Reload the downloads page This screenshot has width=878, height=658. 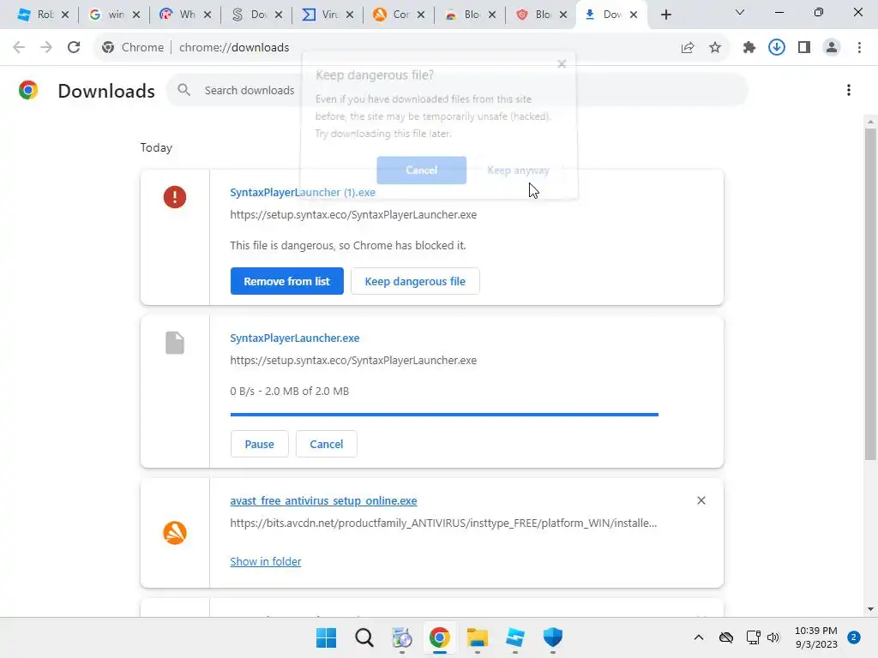tap(74, 47)
